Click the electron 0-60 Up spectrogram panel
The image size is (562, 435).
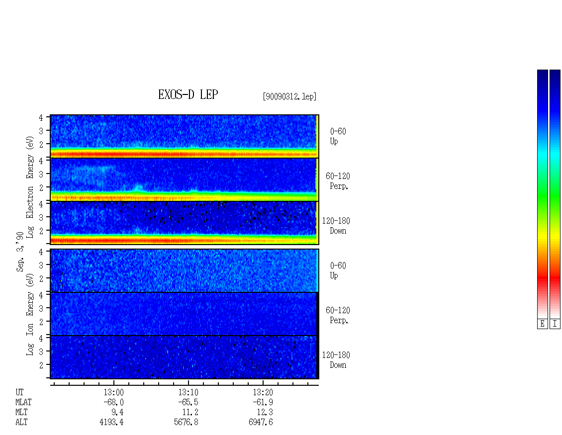coord(184,136)
